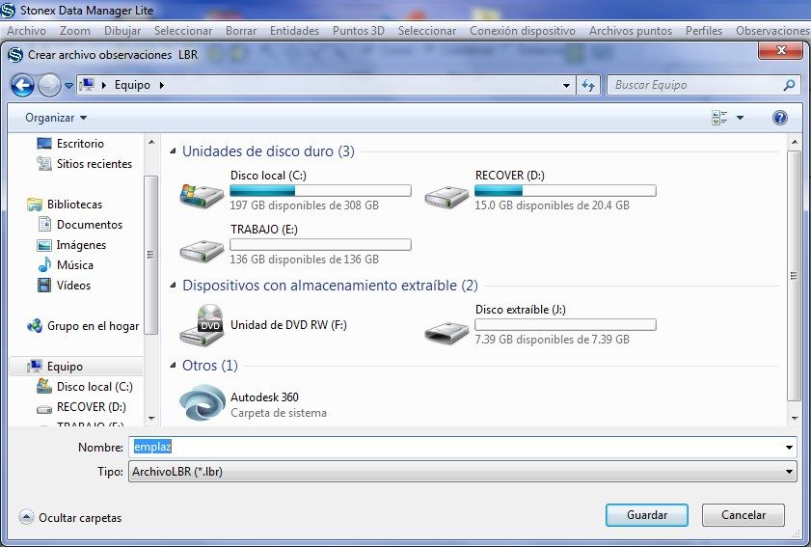Image resolution: width=811 pixels, height=547 pixels.
Task: Click 7.39 GB disponibles de 7.39 GB text
Action: click(552, 340)
